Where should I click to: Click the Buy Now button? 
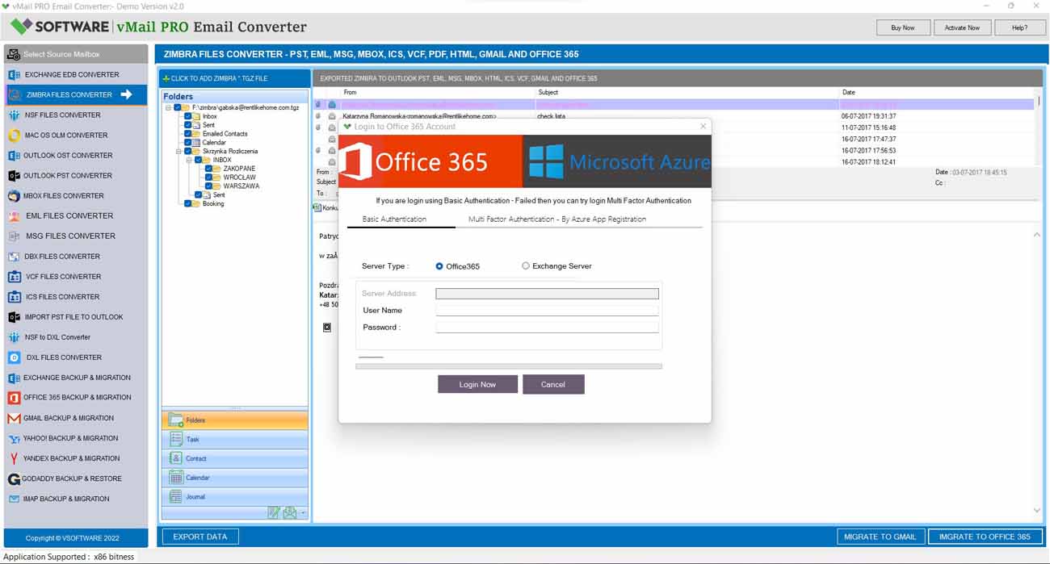point(903,27)
